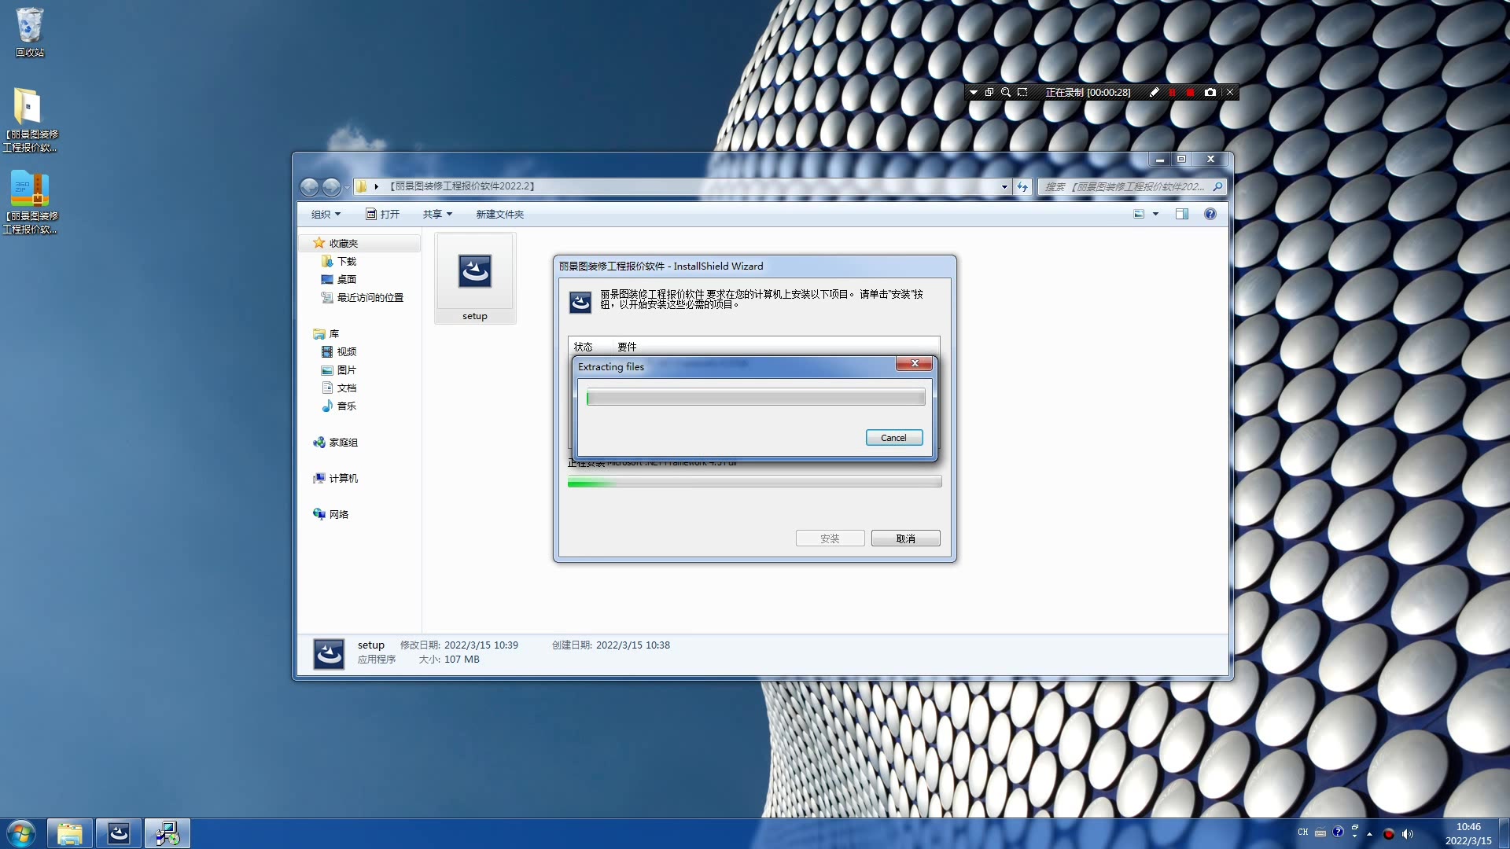Viewport: 1510px width, 849px height.
Task: Close the recording toolbar
Action: point(1230,92)
